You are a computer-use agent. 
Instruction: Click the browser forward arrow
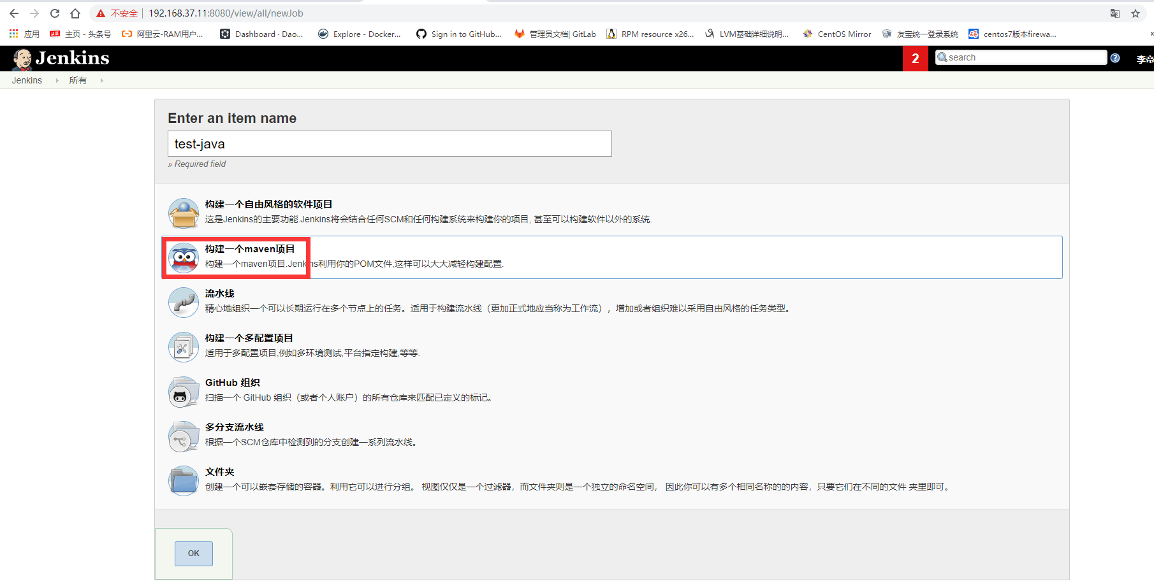tap(34, 13)
